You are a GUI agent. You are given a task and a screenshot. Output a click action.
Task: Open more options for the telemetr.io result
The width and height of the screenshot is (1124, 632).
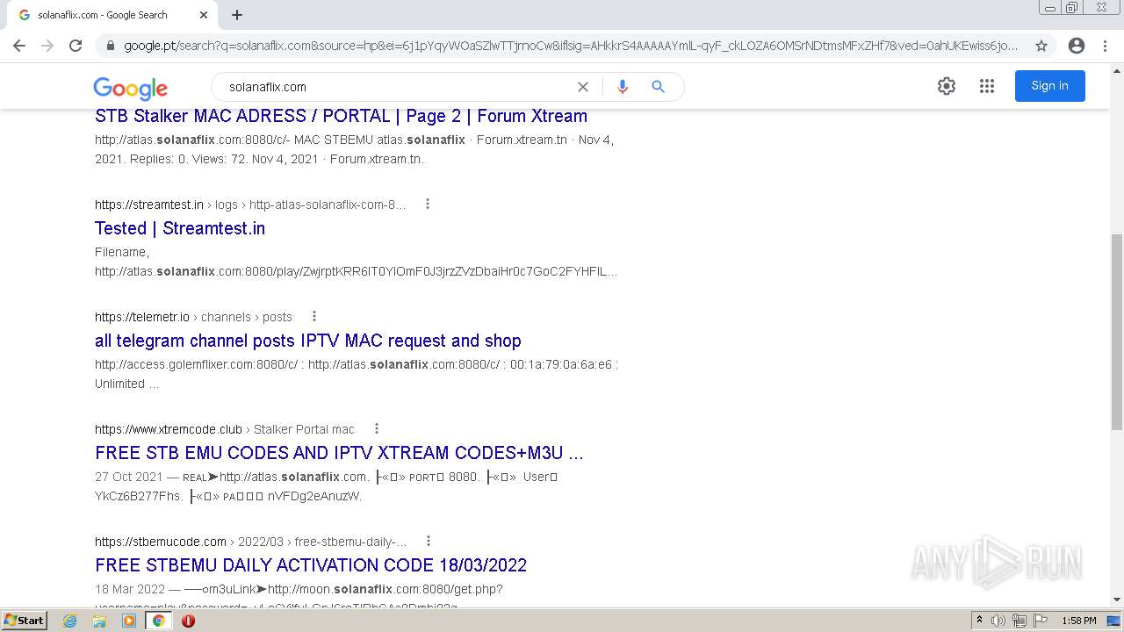[313, 316]
